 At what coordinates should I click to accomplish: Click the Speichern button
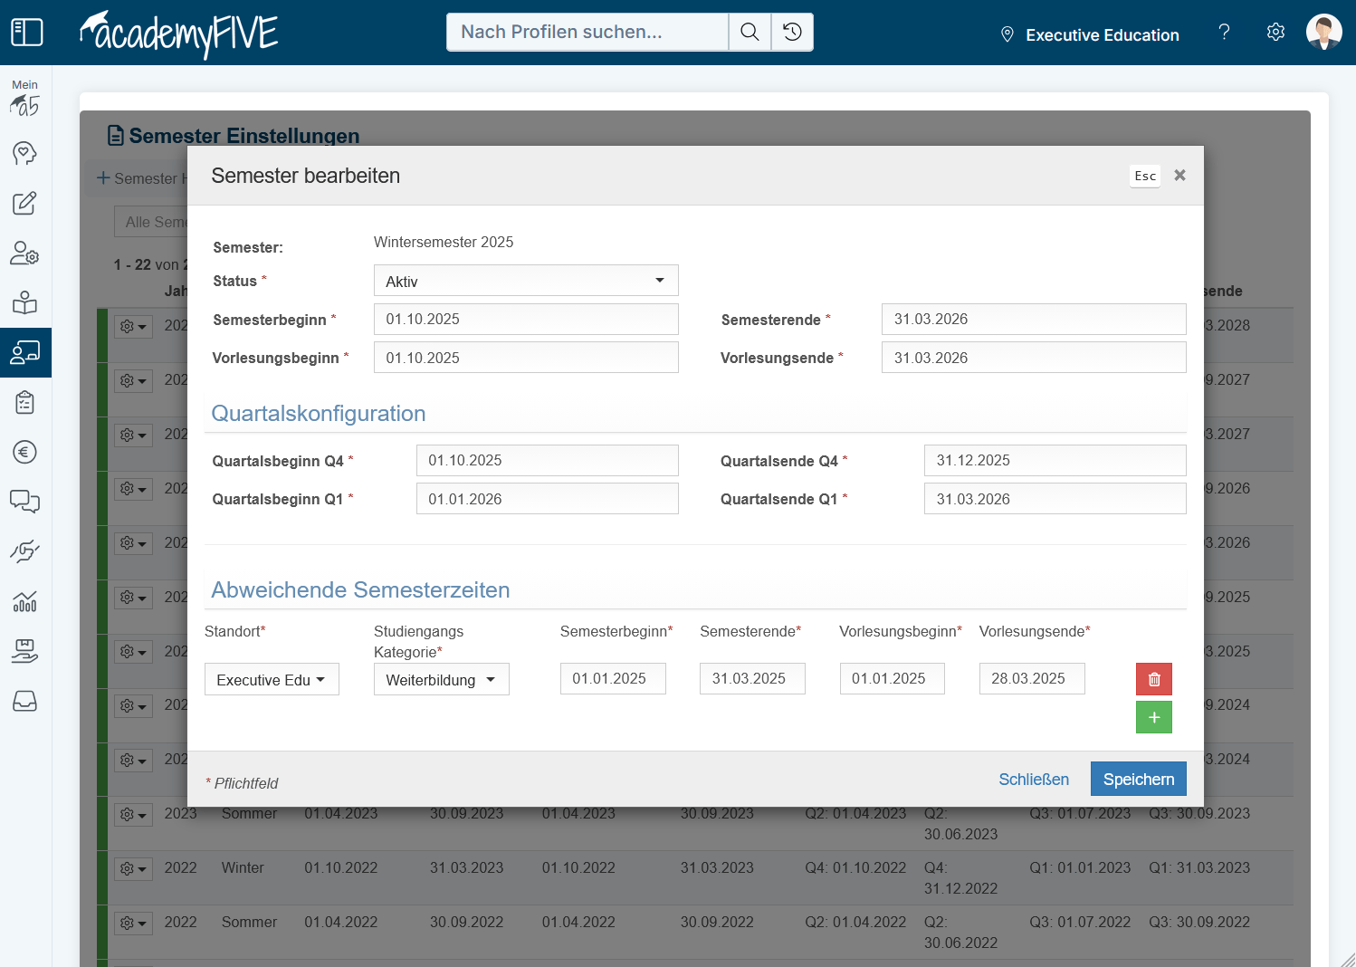pos(1138,779)
